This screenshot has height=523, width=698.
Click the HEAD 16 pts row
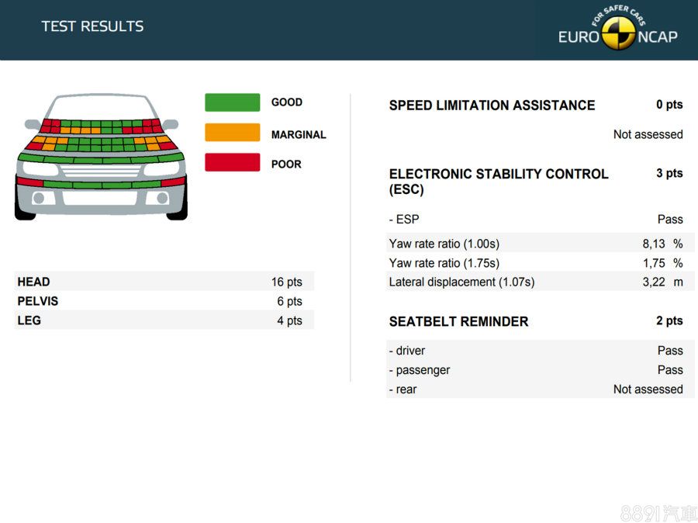point(164,282)
